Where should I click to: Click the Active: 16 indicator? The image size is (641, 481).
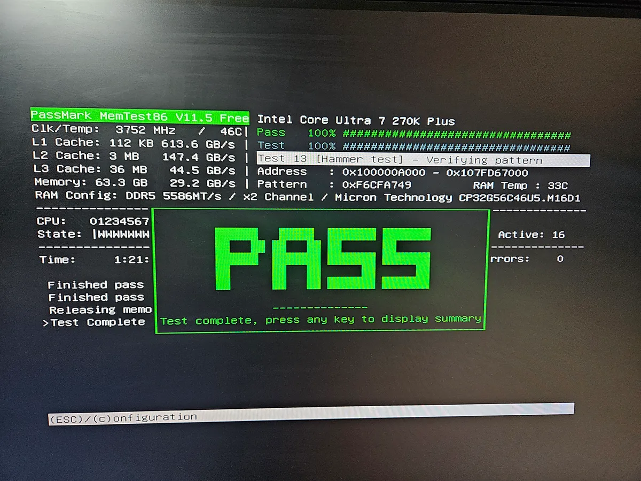(x=531, y=234)
